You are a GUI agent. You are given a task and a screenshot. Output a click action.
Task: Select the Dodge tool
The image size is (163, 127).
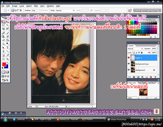point(7,44)
